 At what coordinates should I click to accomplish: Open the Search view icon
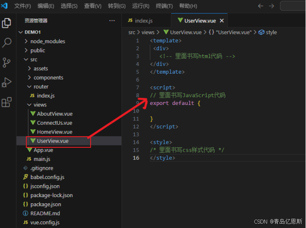[x=7, y=43]
